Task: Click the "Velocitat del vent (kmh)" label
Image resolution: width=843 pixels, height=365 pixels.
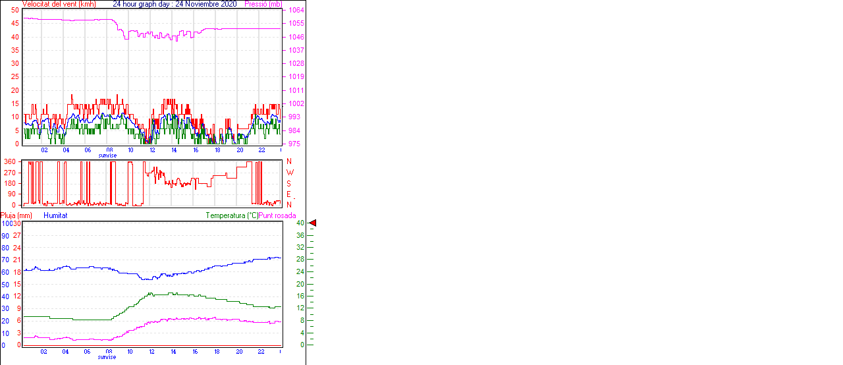Action: (x=59, y=4)
